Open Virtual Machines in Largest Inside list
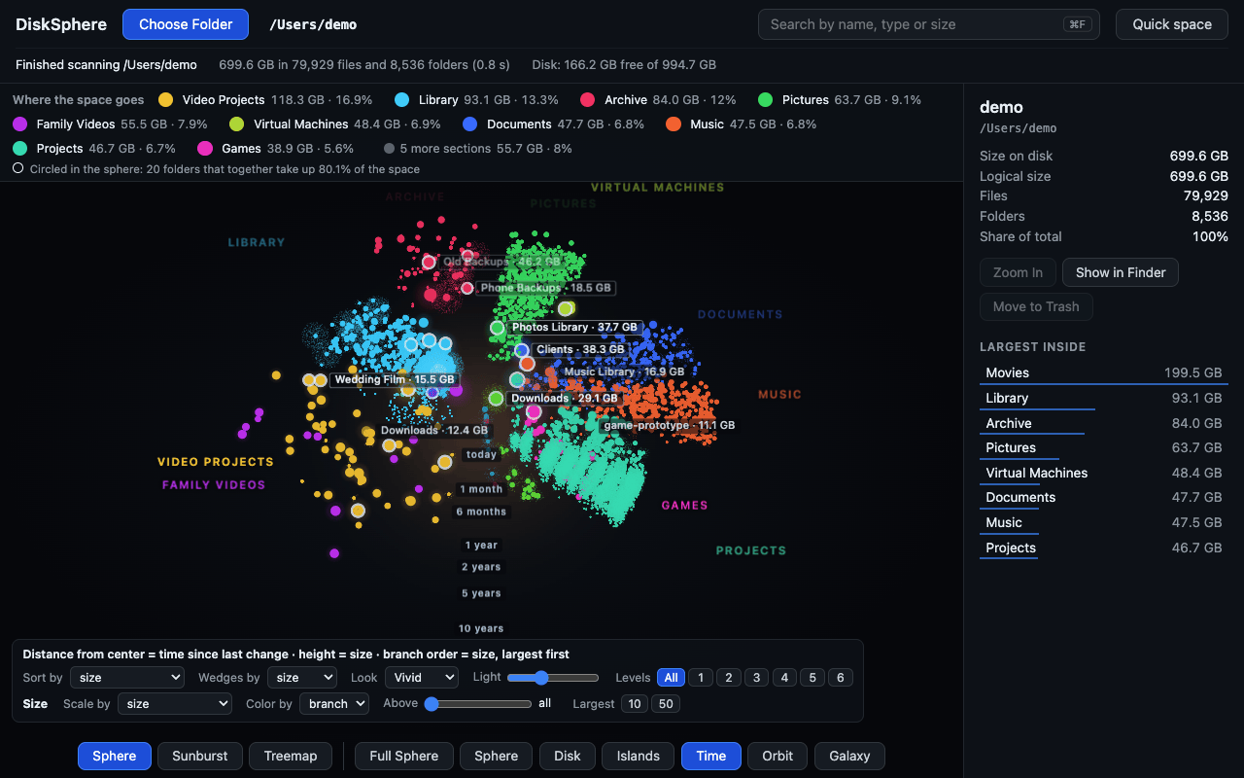1244x778 pixels. pyautogui.click(x=1104, y=473)
